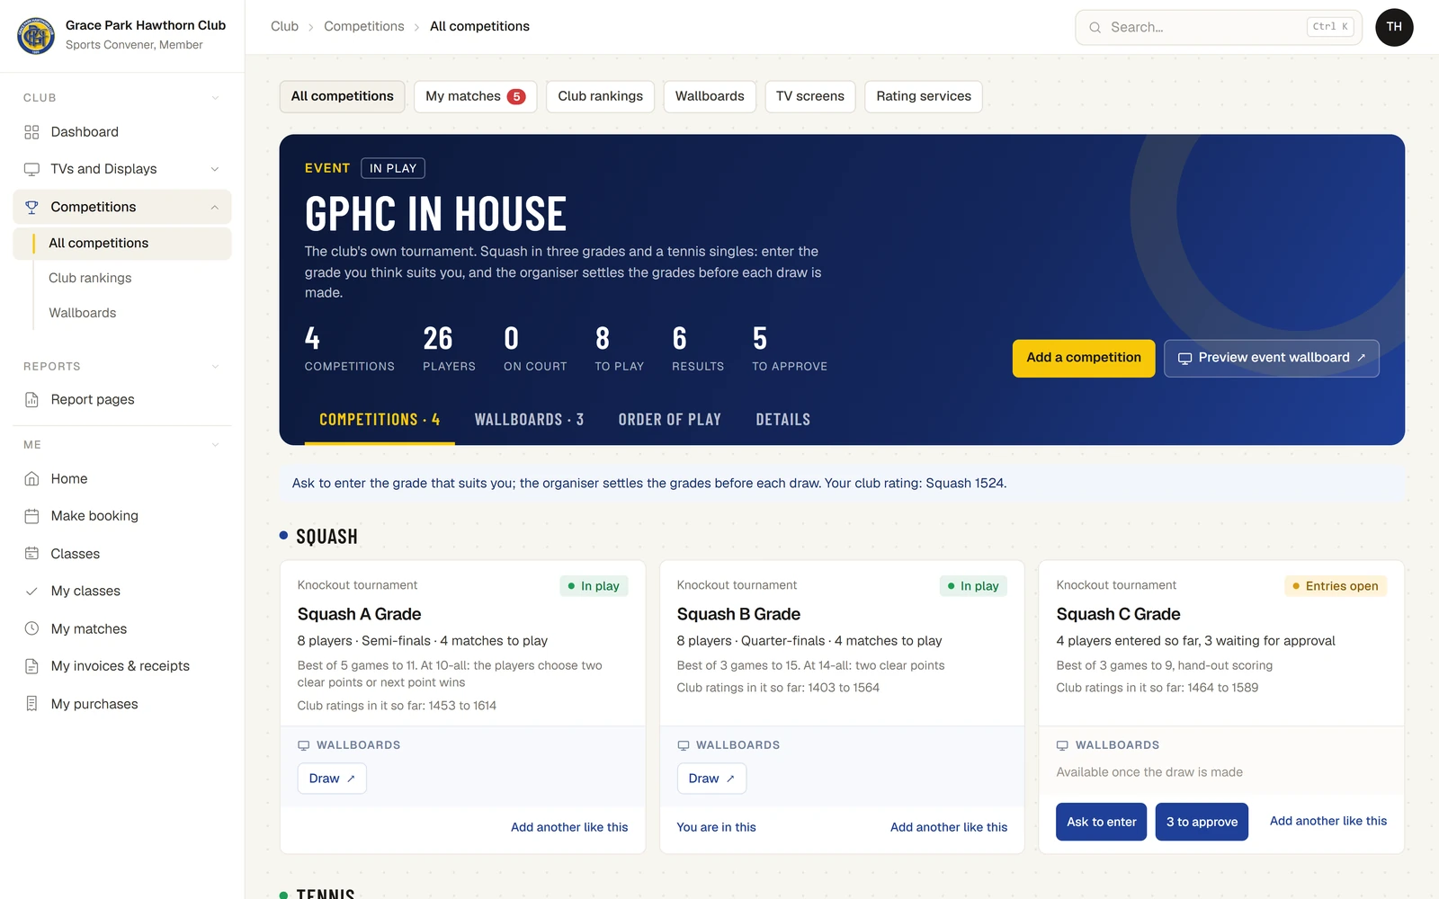This screenshot has width=1439, height=899.
Task: Click the search magnifier icon
Action: pos(1095,28)
